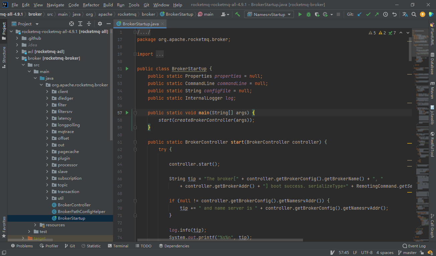
Task: Expand the acl [rocketmq-acl] module
Action: click(17, 51)
